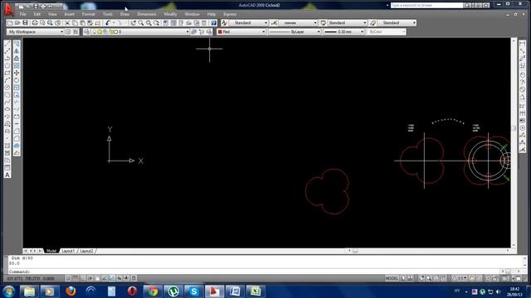Toggle Object Snap Tracking in status bar
This screenshot has width=531, height=298.
105,278
